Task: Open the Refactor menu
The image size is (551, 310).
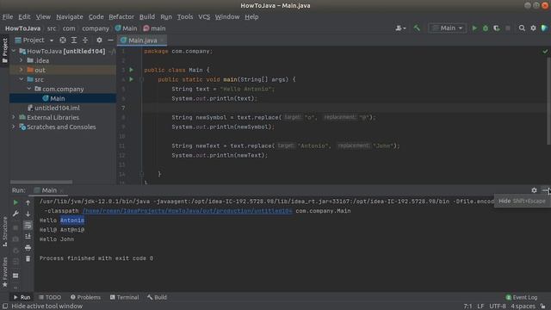Action: [121, 16]
